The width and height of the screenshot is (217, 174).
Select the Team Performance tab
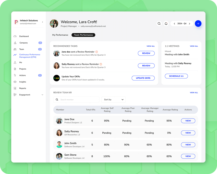(x=83, y=35)
